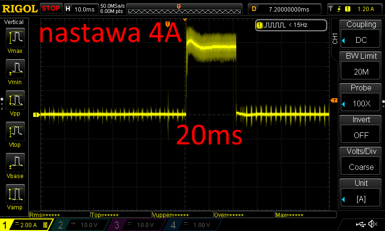Click the CH1 menu tab label
Image resolution: width=385 pixels, height=231 pixels.
(x=335, y=38)
